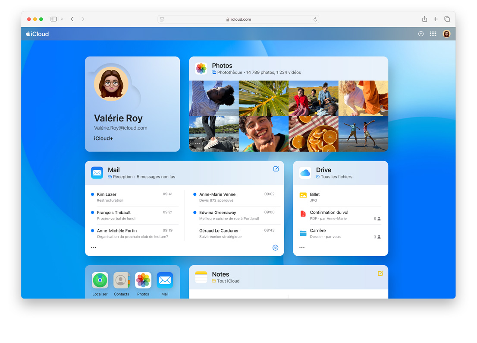Open the Photos widget ellipsis menu
The width and height of the screenshot is (477, 343).
[x=198, y=143]
